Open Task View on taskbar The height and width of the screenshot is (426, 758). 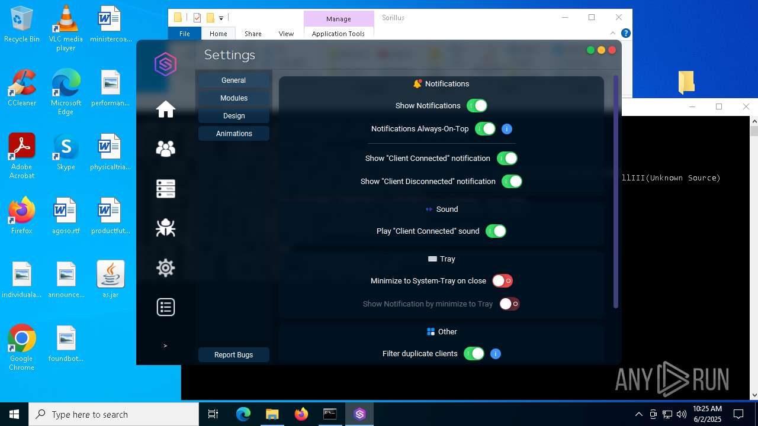(213, 414)
